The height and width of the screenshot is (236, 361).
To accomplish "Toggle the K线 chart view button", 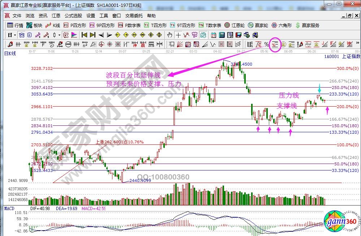I will [53, 25].
